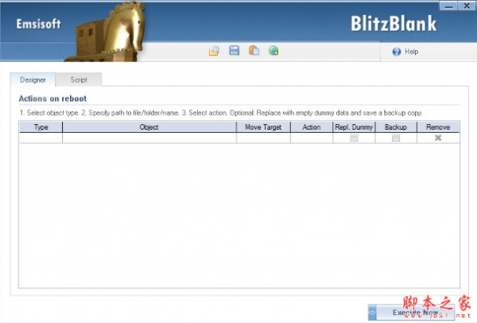Minimize the BlitzBlank window

coord(448,6)
